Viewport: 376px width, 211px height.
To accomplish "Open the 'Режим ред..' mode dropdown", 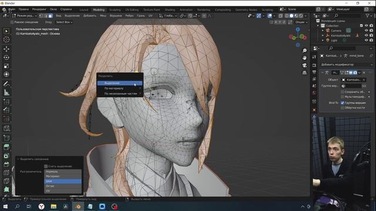I will (x=24, y=16).
